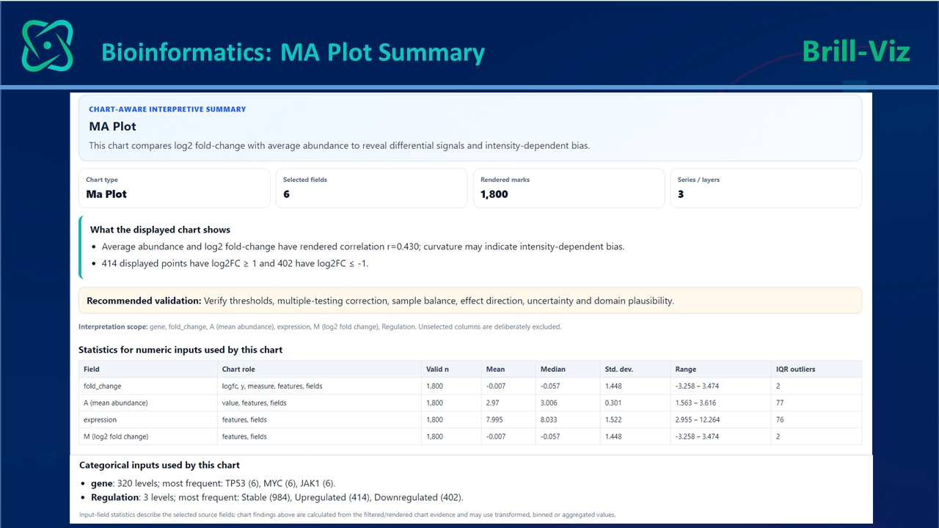The height and width of the screenshot is (528, 939).
Task: Click the range '2.955 – 12.264'
Action: point(698,419)
